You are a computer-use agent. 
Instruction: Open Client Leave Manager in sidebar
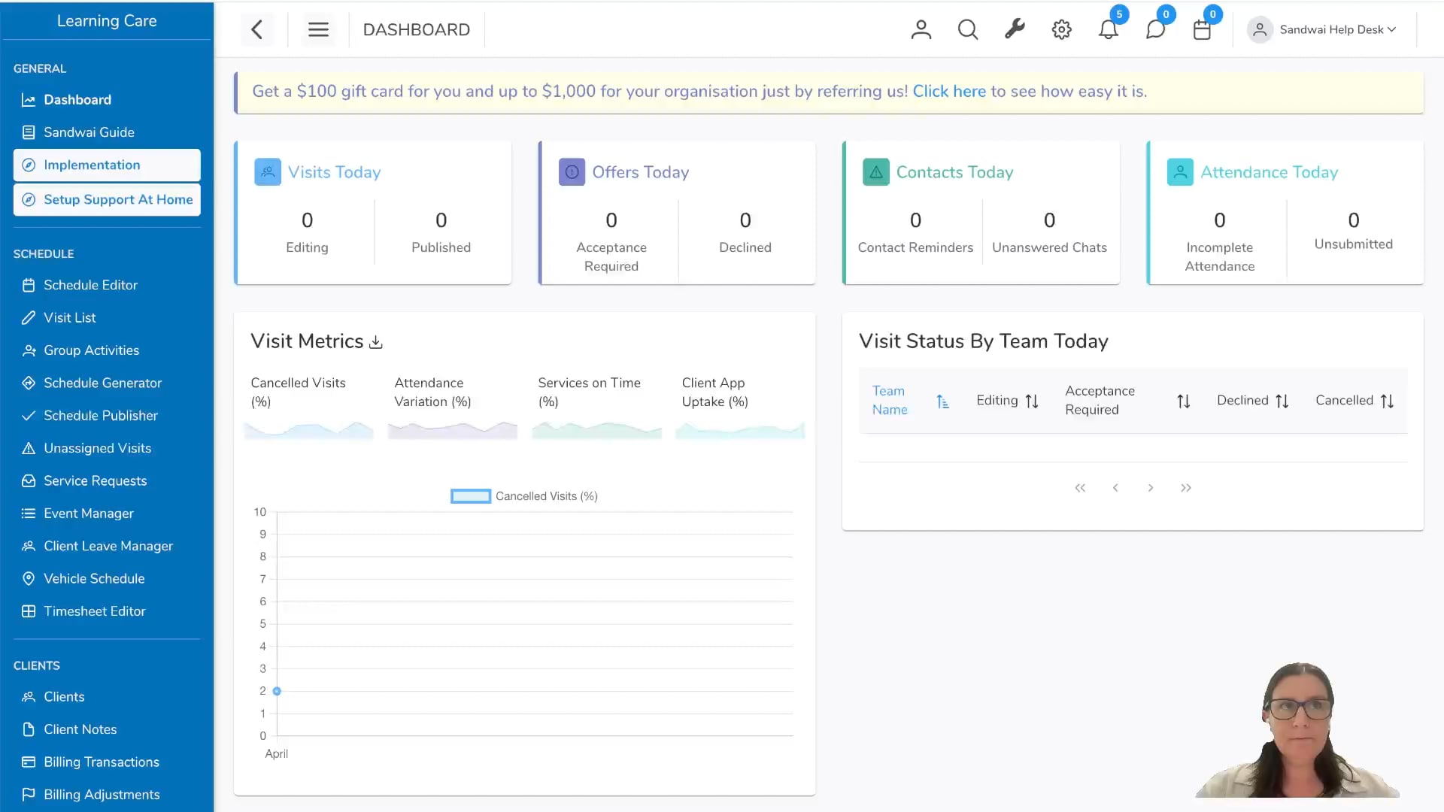tap(107, 546)
